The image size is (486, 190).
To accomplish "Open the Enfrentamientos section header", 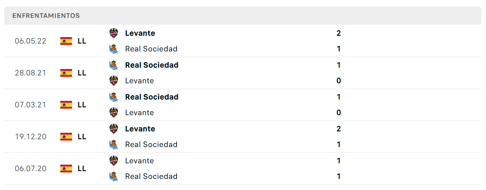I will 243,16.
